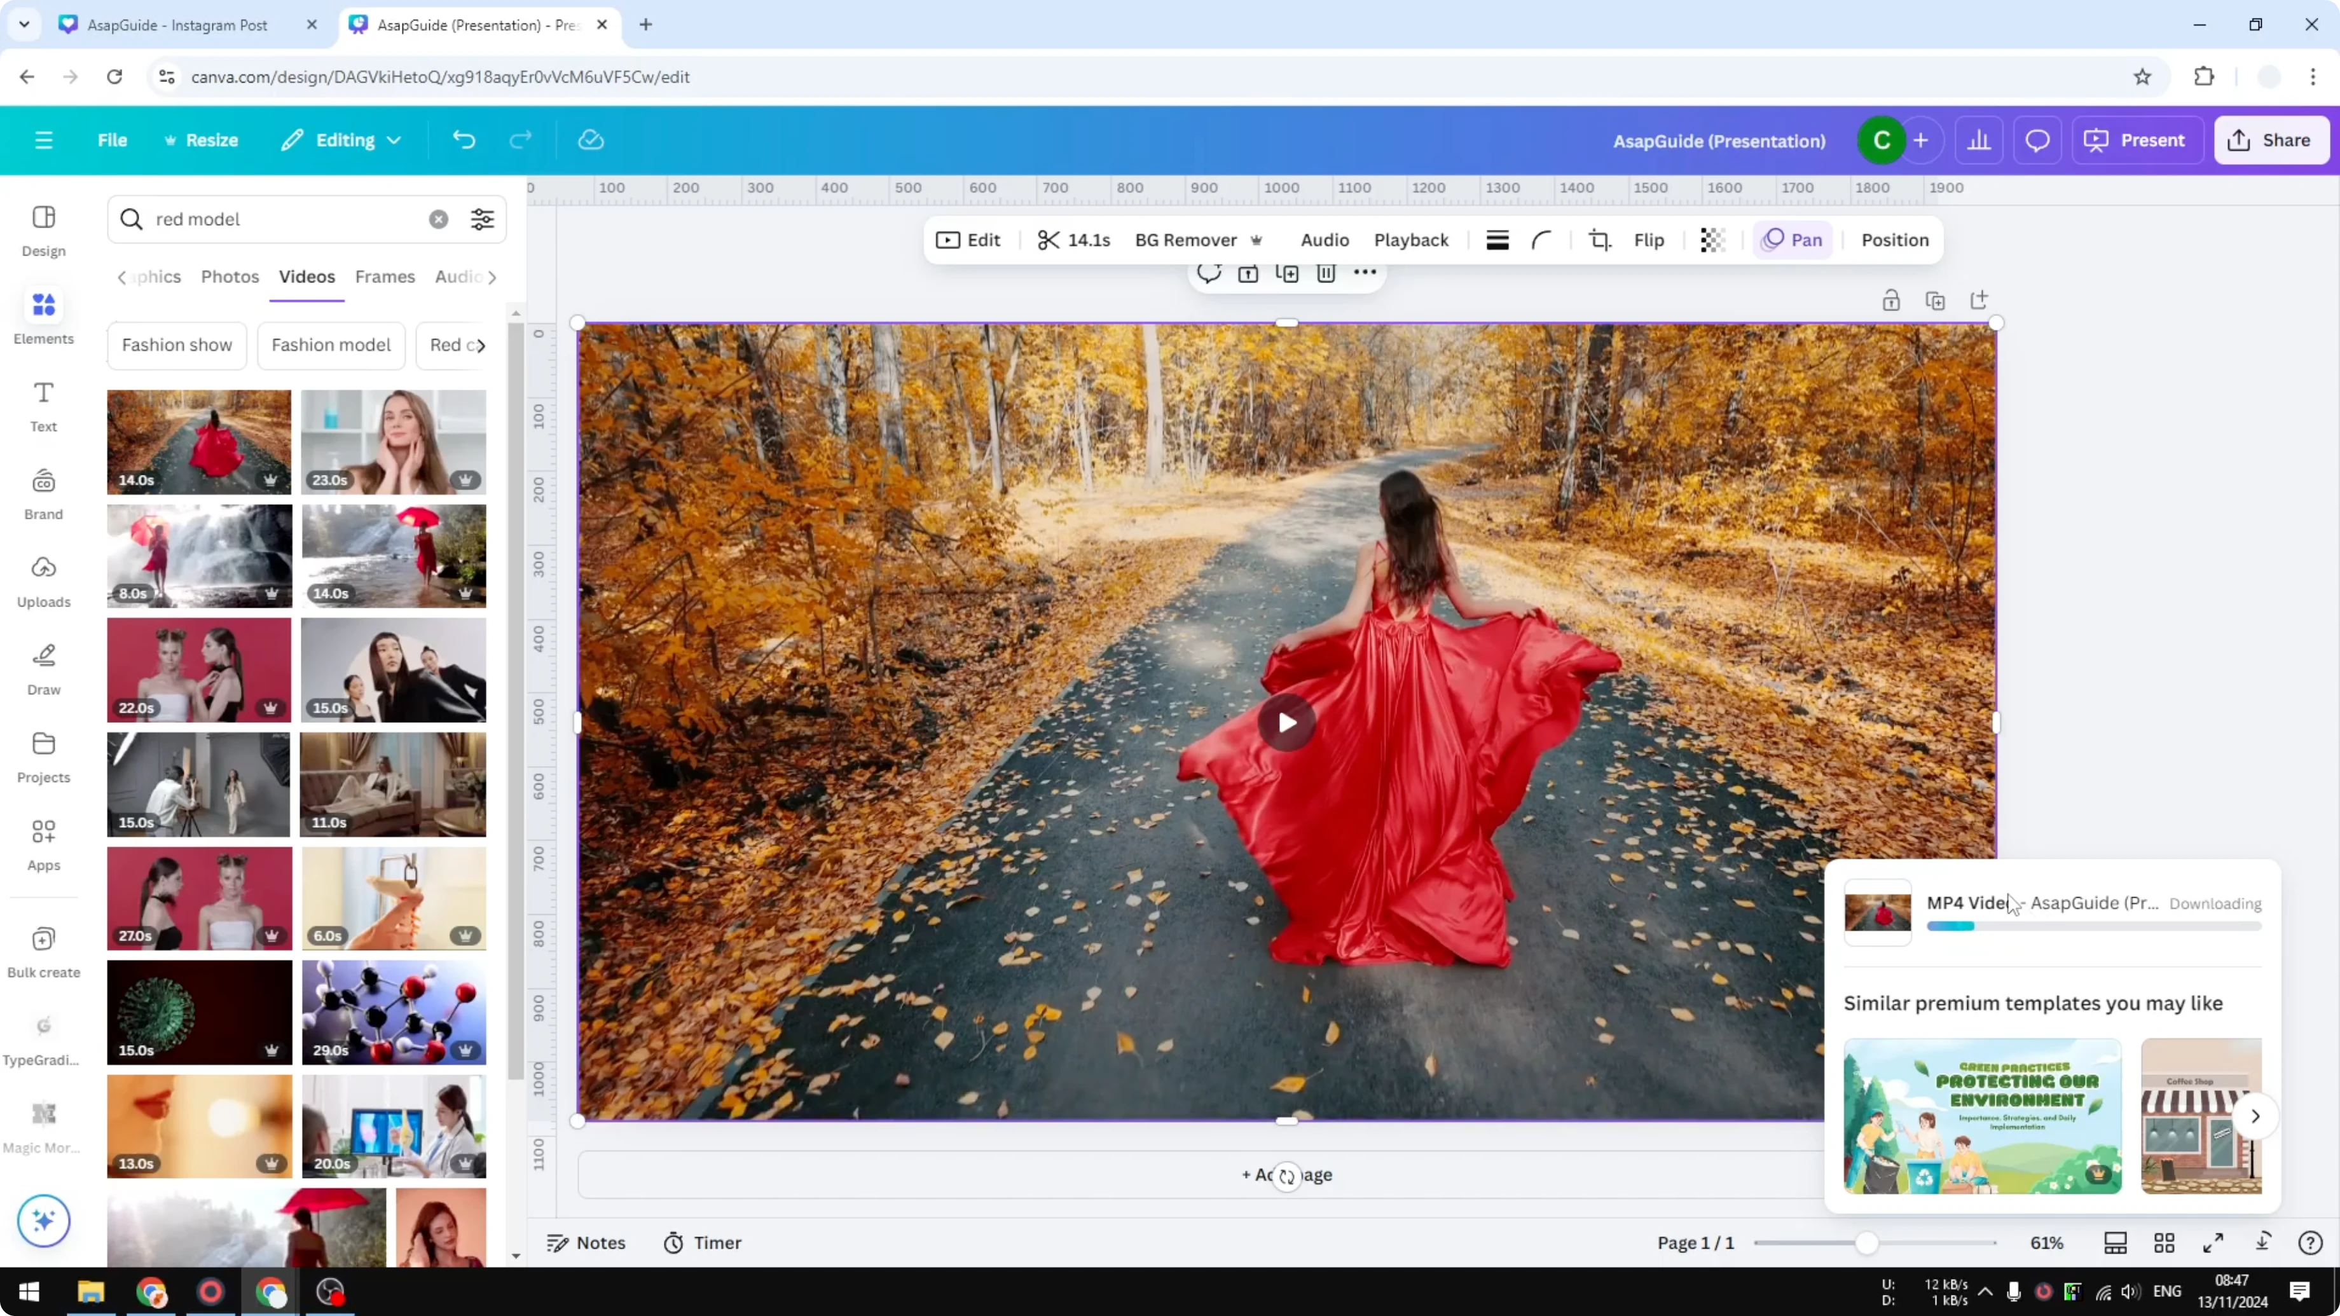Delete the selected video via trash icon

point(1326,273)
